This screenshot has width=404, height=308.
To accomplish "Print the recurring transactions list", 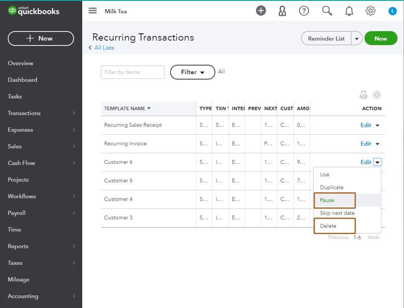I will (363, 95).
